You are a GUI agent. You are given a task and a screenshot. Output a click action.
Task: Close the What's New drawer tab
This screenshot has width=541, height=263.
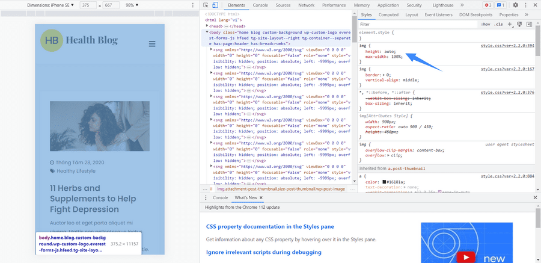point(261,197)
